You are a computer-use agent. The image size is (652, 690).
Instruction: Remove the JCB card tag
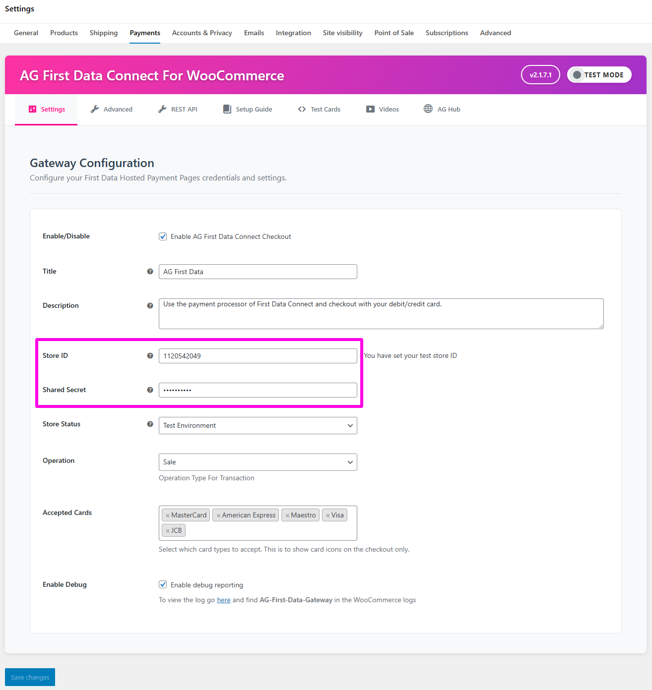168,531
